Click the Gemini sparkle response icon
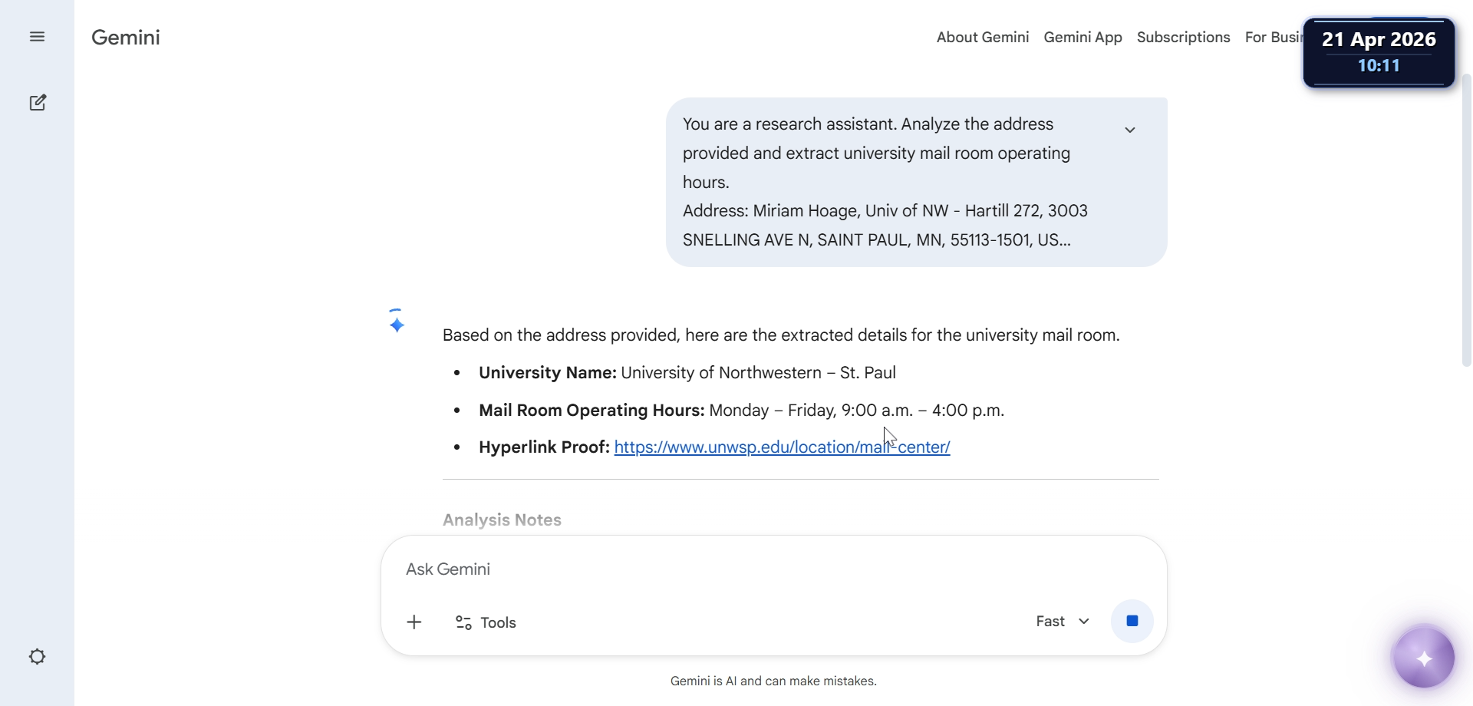This screenshot has width=1473, height=706. pos(397,325)
